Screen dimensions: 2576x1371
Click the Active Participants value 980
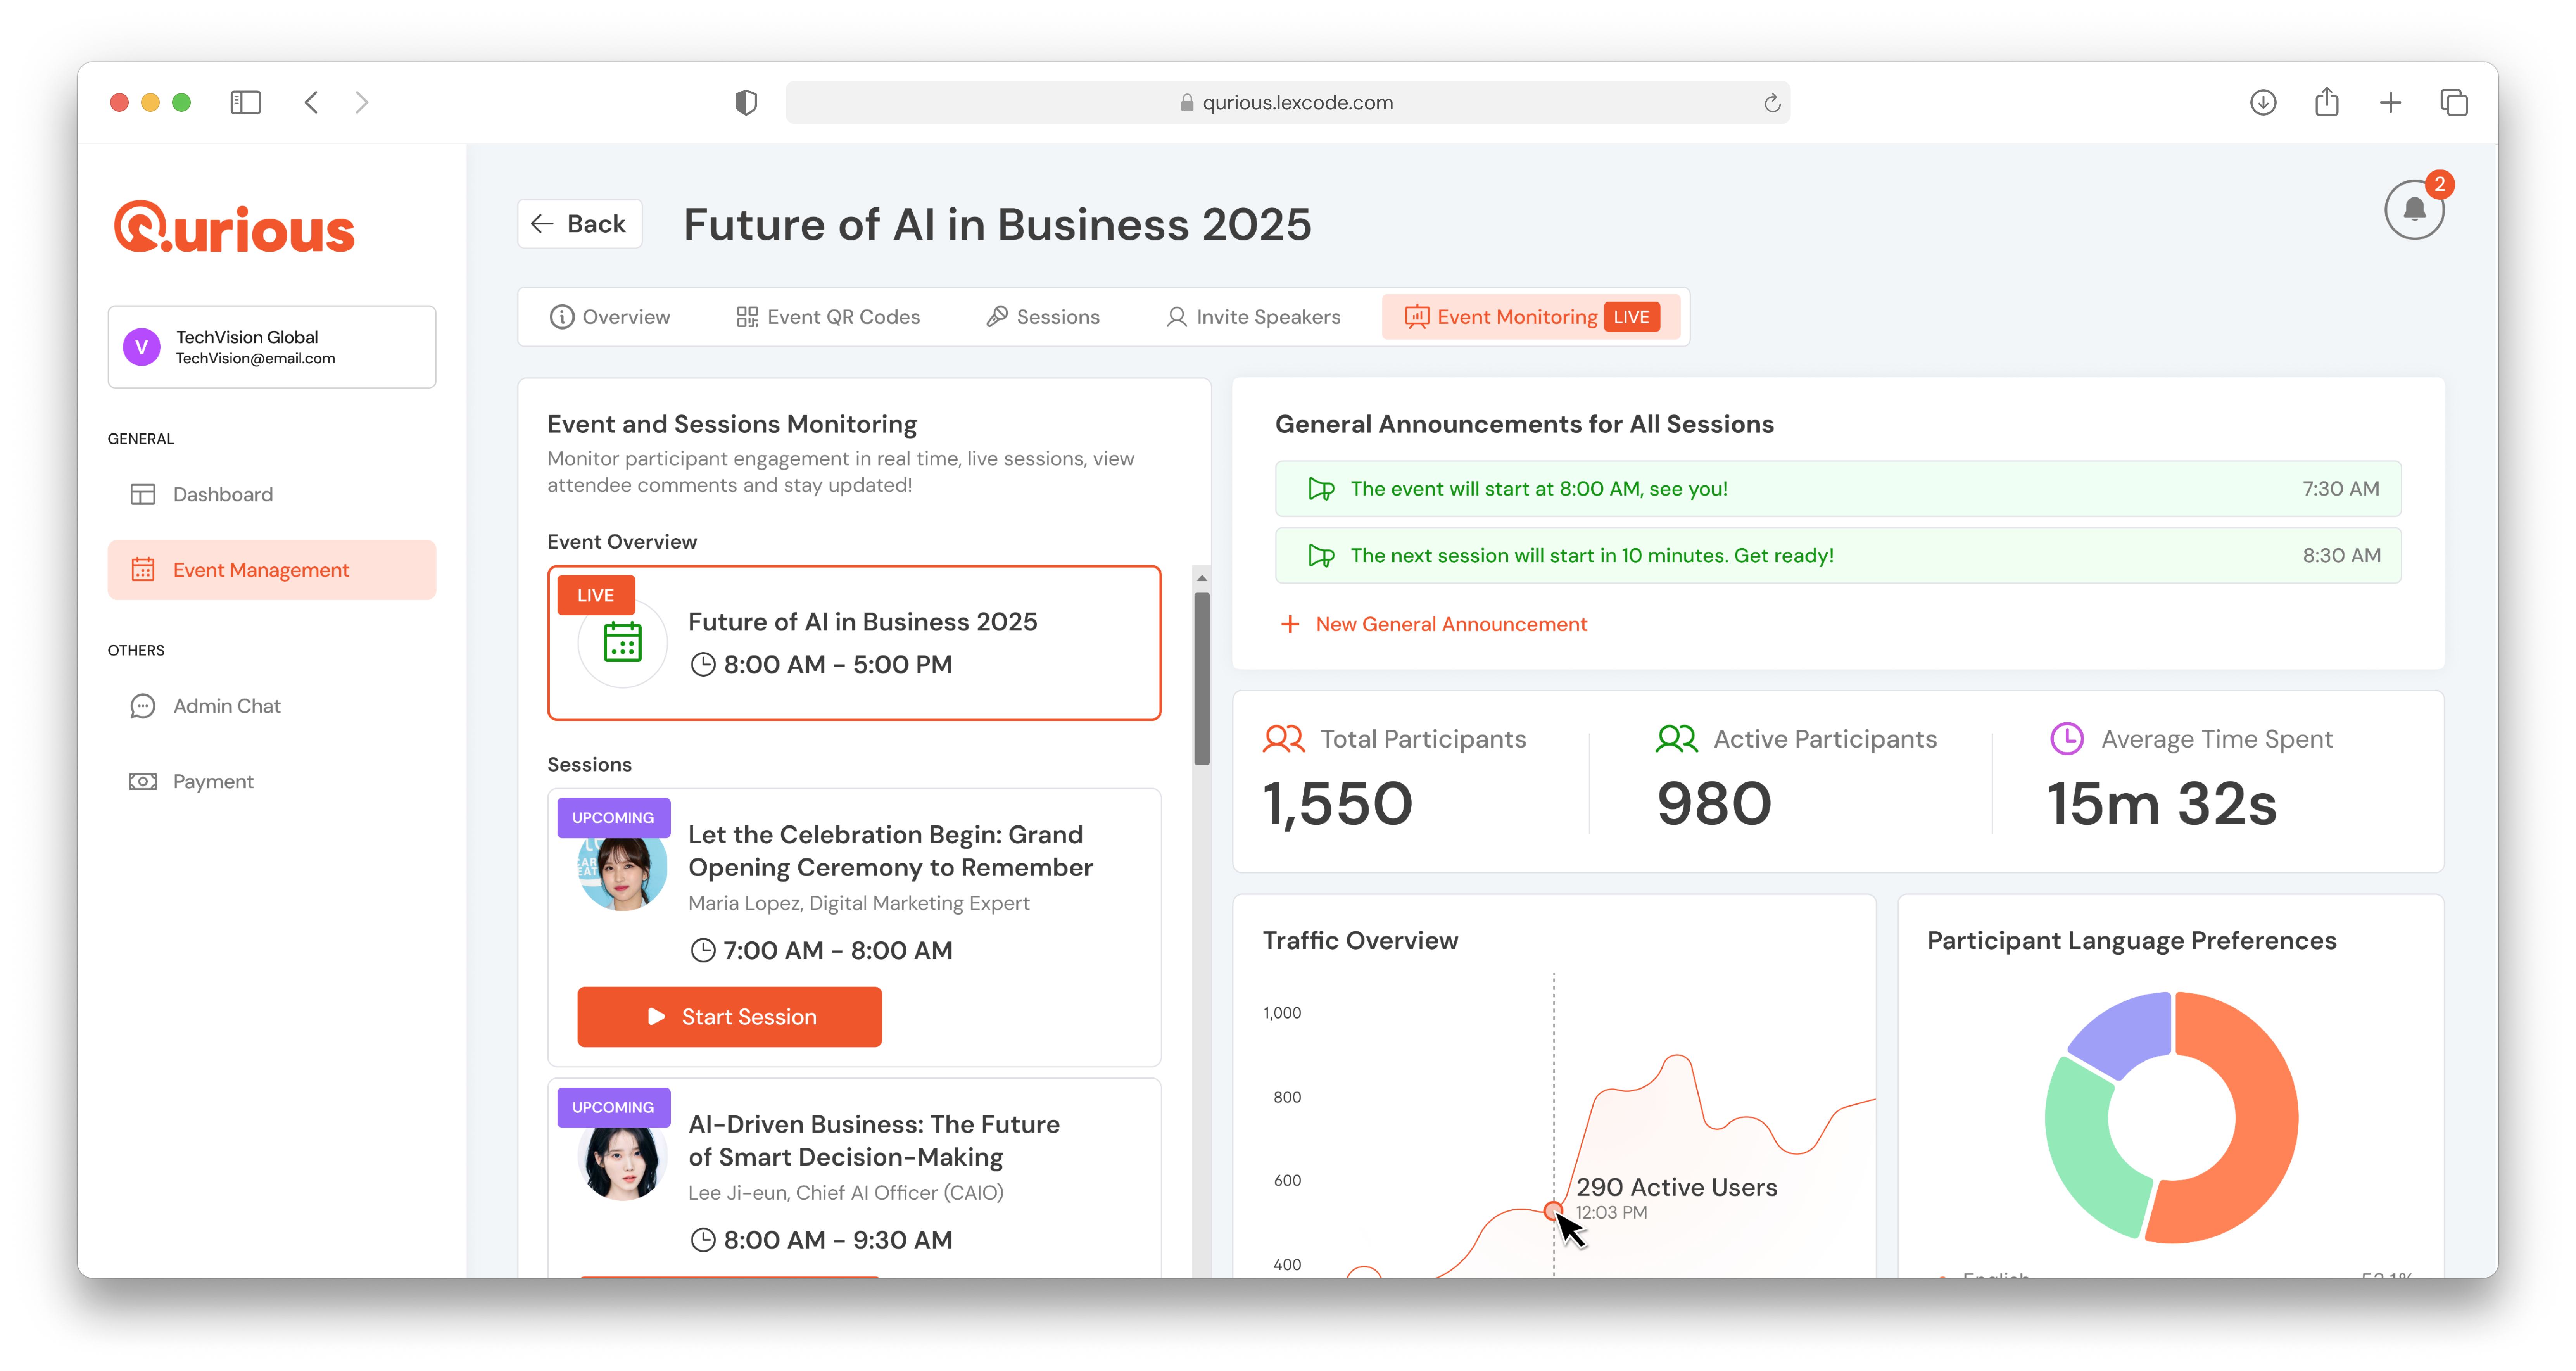pyautogui.click(x=1714, y=804)
